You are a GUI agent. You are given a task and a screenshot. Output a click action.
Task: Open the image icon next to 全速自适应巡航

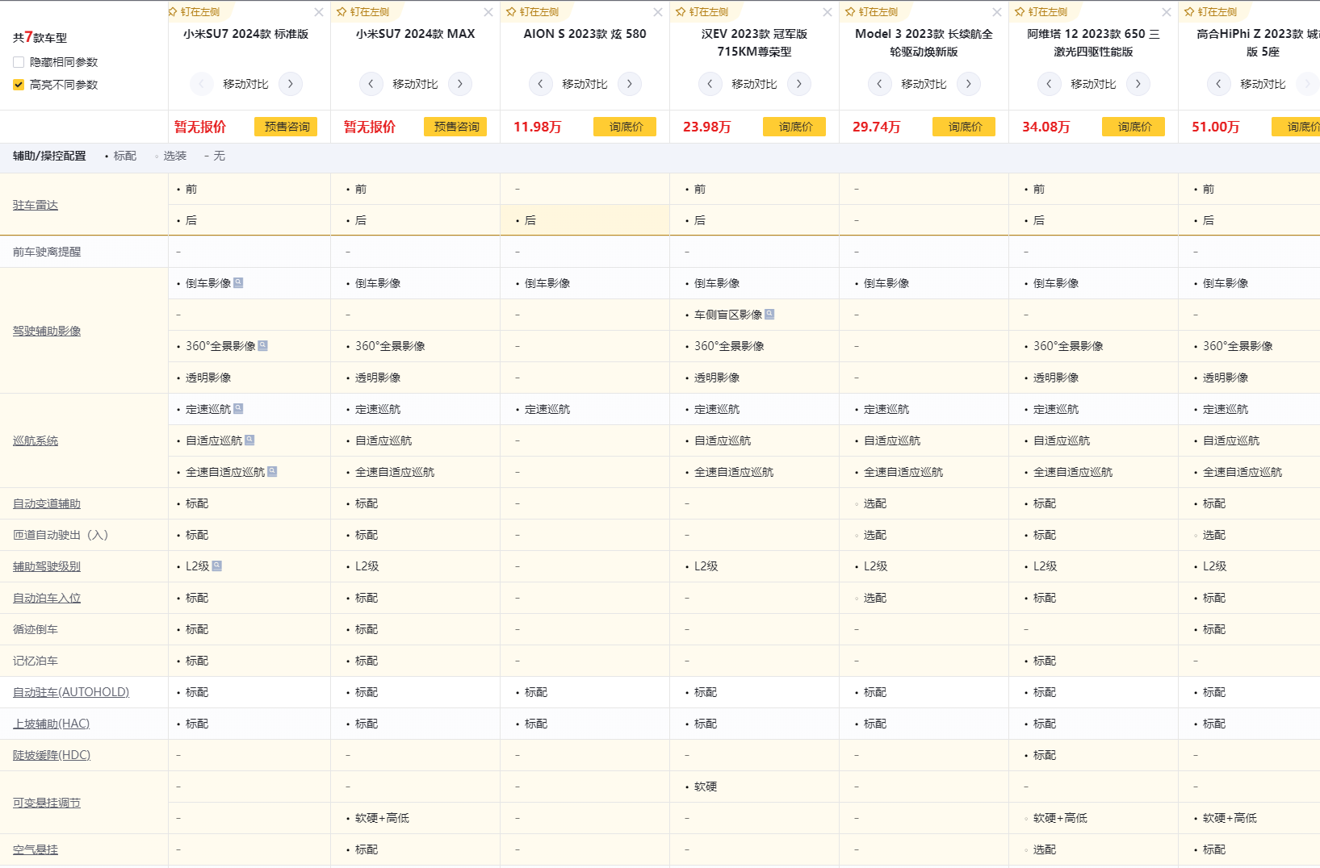(272, 472)
